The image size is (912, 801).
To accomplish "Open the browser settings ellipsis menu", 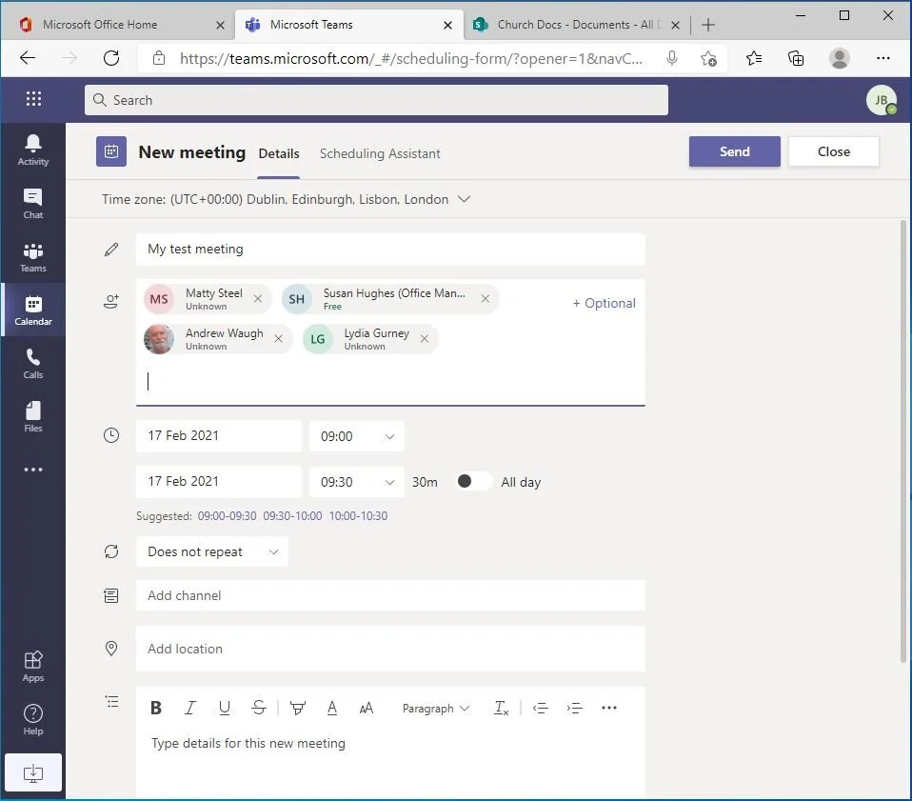I will (882, 58).
